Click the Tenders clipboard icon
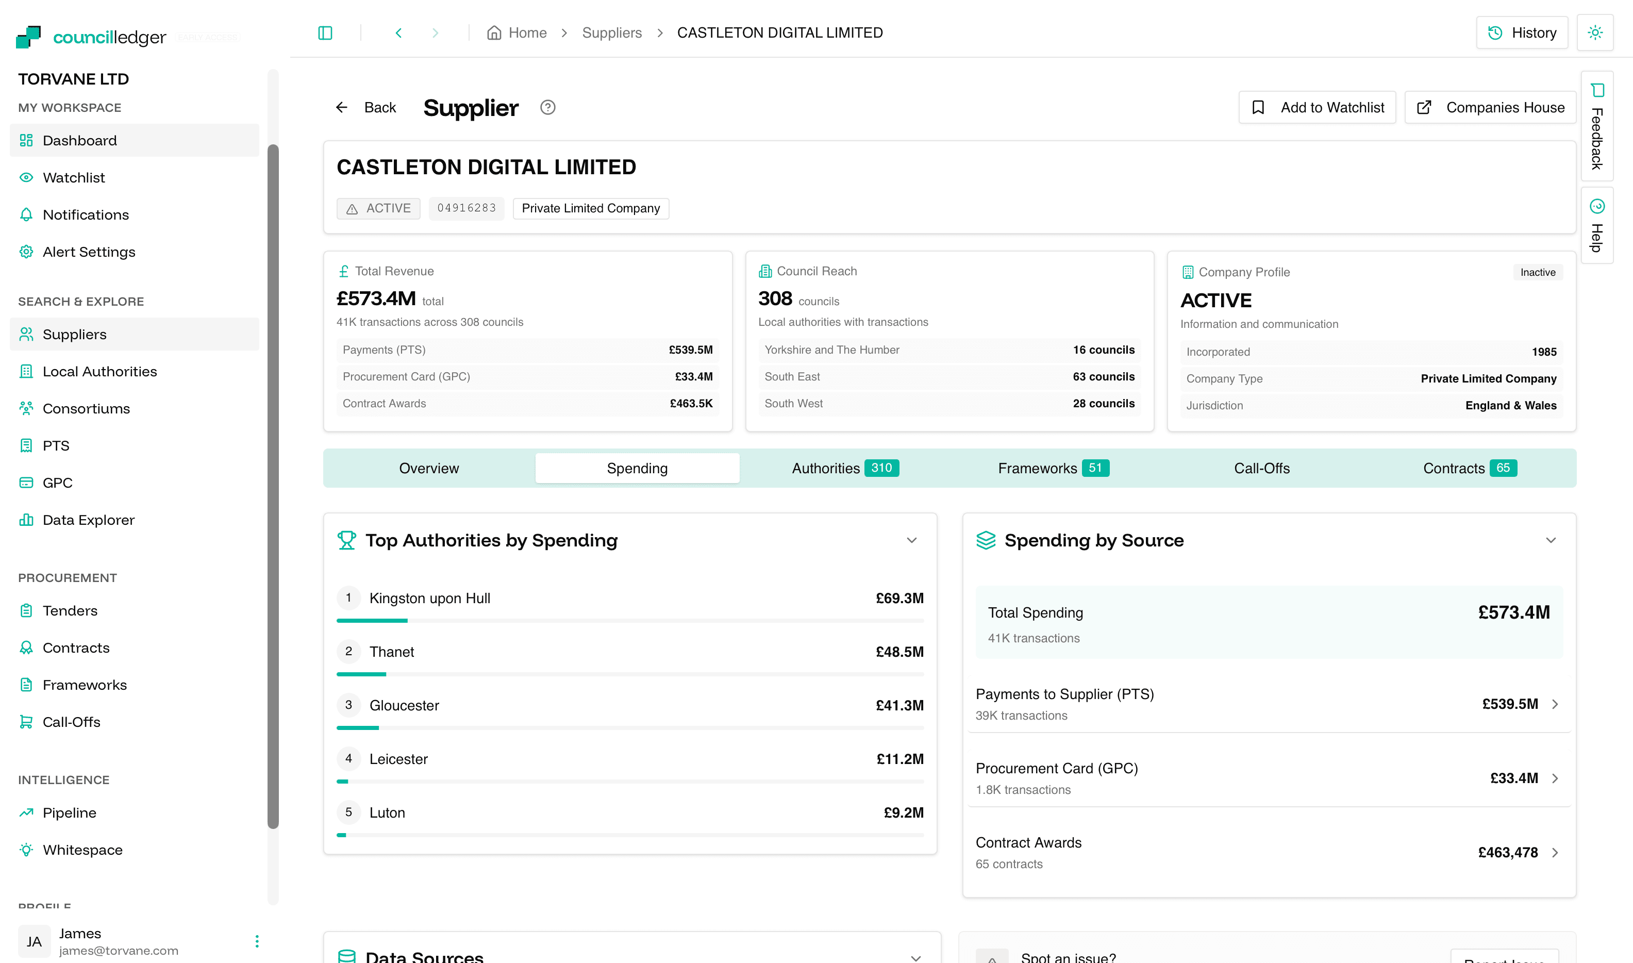 click(x=26, y=610)
